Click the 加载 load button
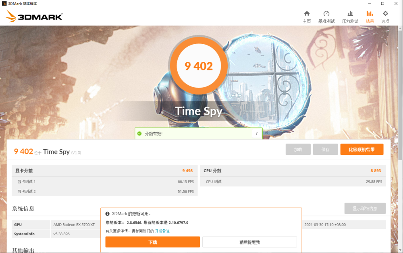Image resolution: width=403 pixels, height=253 pixels. coord(298,149)
